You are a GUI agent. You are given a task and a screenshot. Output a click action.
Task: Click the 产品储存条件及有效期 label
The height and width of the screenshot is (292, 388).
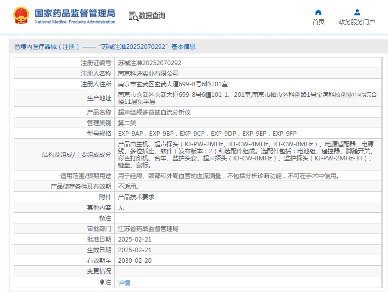pos(81,187)
